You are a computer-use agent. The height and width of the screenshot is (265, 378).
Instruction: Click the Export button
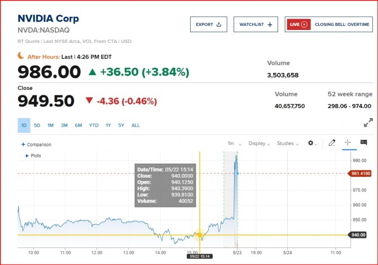pyautogui.click(x=208, y=24)
